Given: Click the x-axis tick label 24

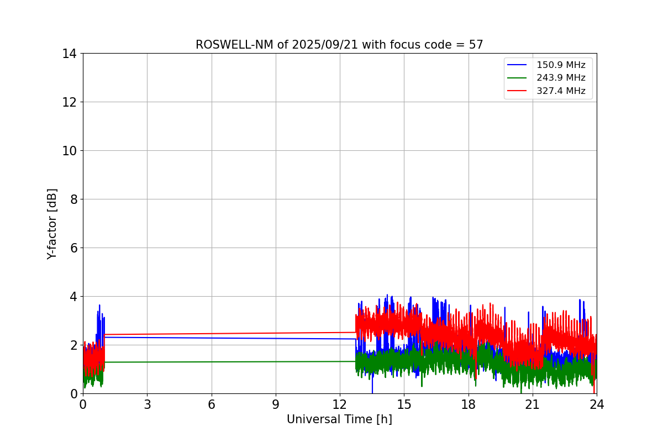Looking at the screenshot, I should tap(597, 404).
